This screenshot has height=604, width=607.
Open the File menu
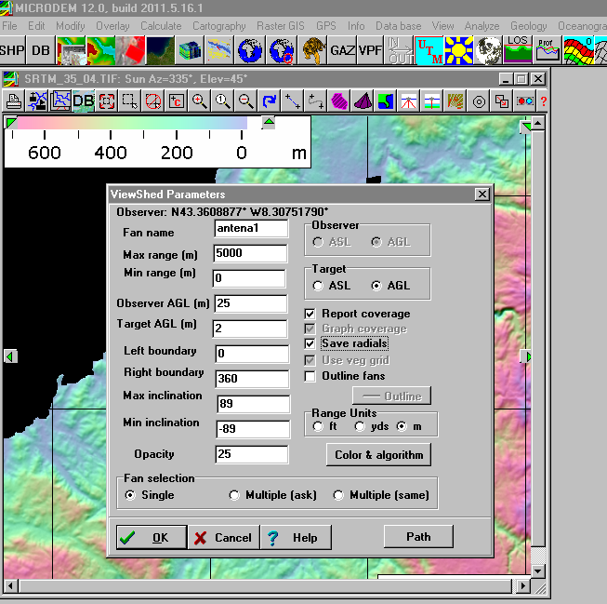click(9, 26)
